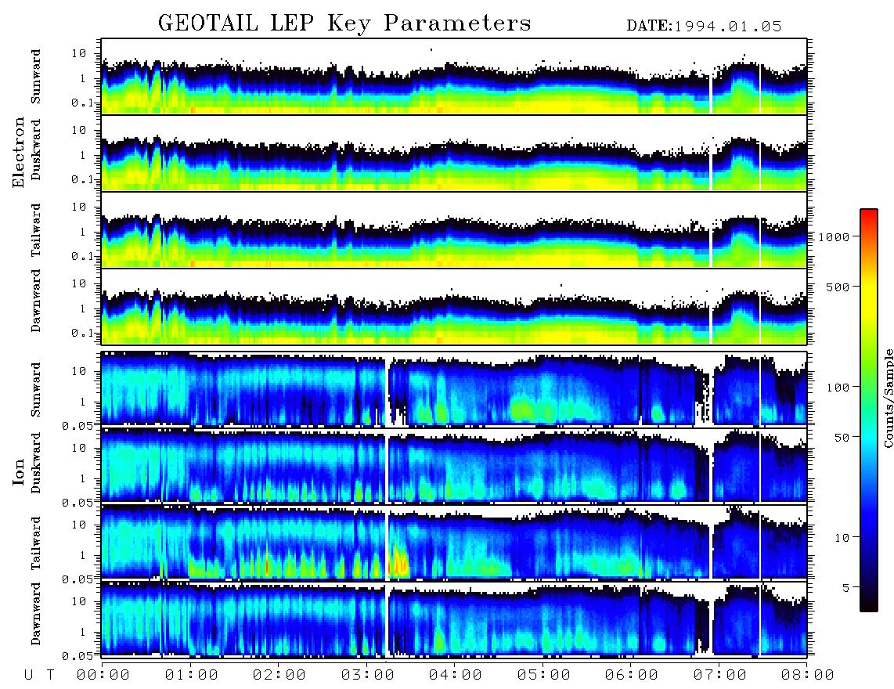The width and height of the screenshot is (894, 689).
Task: Click the 01:00 time axis label
Action: (x=191, y=675)
